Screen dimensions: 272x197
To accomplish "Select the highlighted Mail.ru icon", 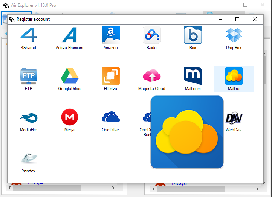I will point(234,76).
